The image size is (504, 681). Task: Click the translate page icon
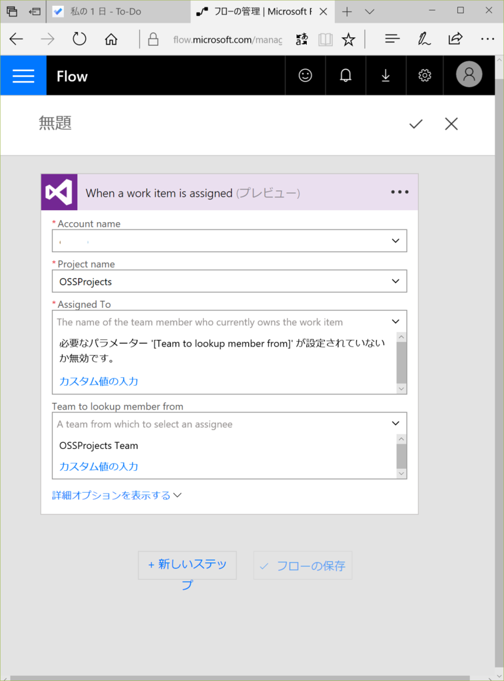click(x=302, y=39)
